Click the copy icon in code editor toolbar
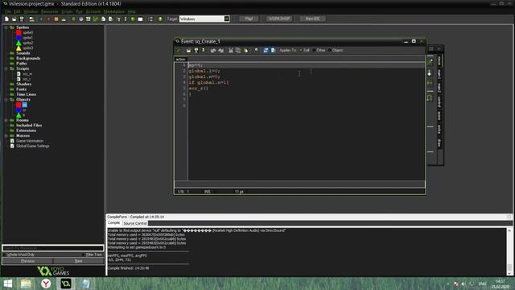Viewport: 515px width, 290px height. click(238, 50)
